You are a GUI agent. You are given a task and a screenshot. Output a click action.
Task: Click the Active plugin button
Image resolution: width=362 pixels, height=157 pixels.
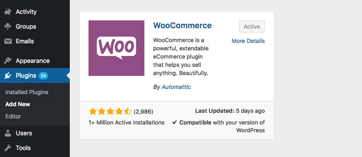[252, 26]
